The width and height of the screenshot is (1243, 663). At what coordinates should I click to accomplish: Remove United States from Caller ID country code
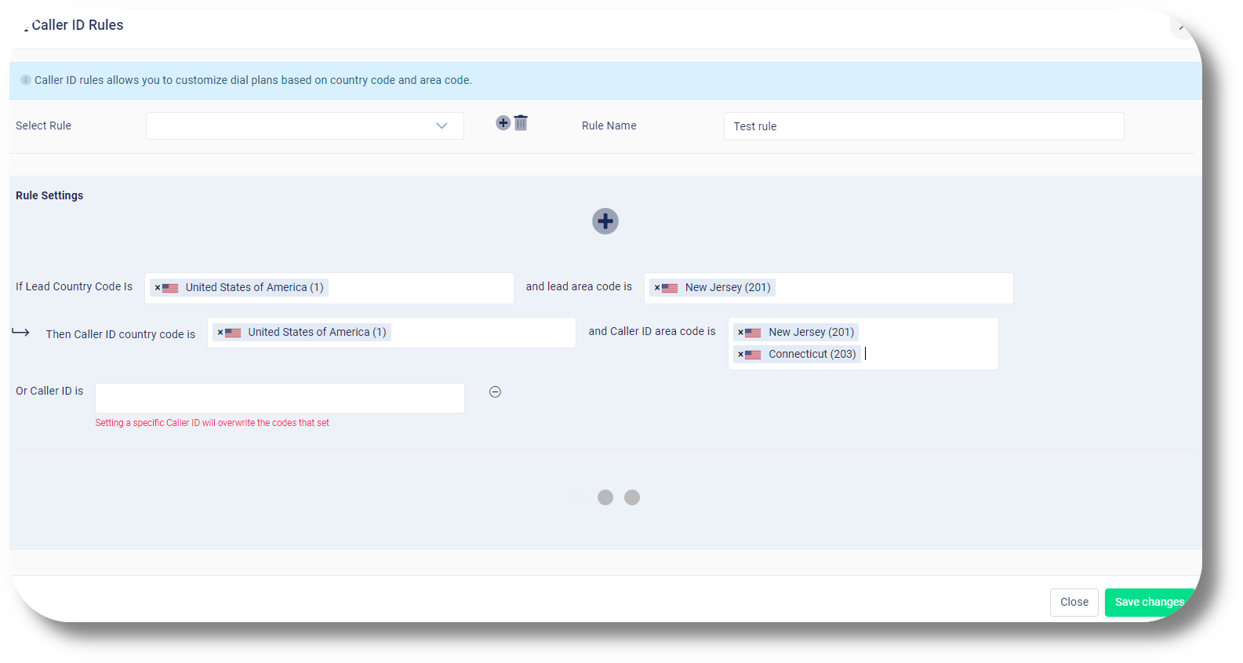(x=220, y=333)
